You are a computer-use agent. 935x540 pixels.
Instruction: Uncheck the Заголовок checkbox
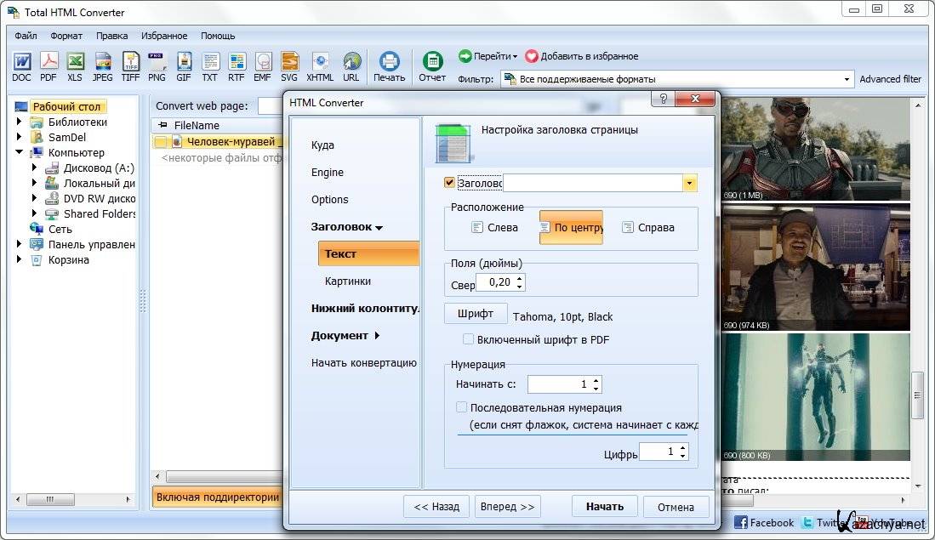449,182
